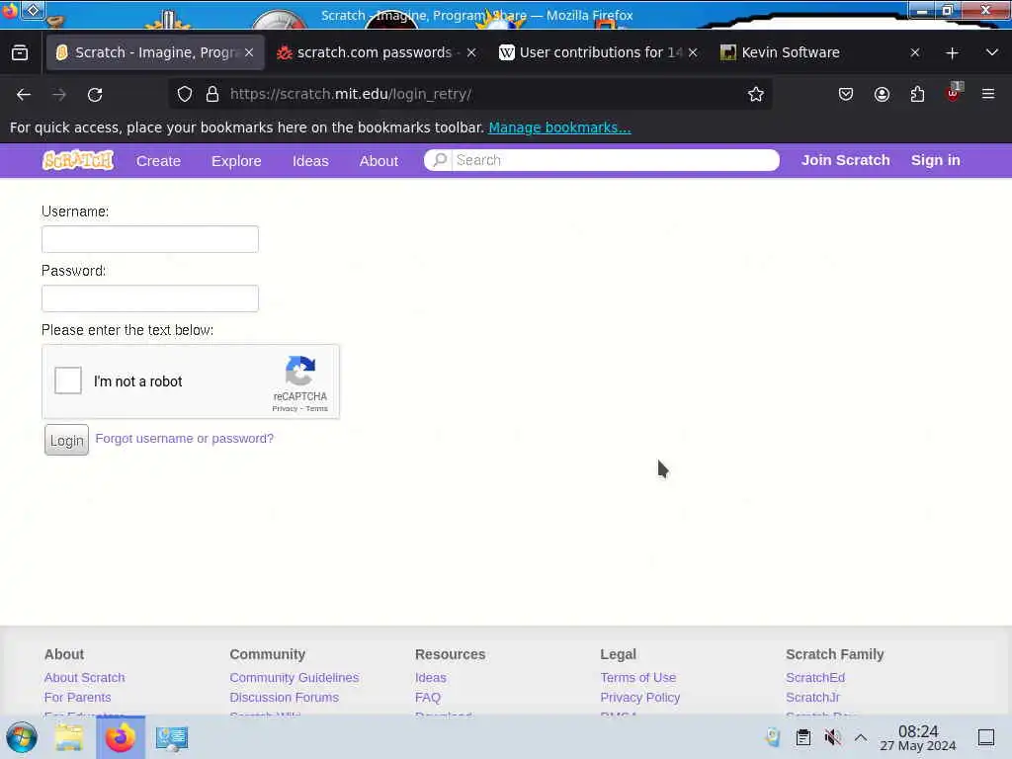Switch to the Kevin Software tab
The height and width of the screenshot is (759, 1012).
[x=821, y=52]
